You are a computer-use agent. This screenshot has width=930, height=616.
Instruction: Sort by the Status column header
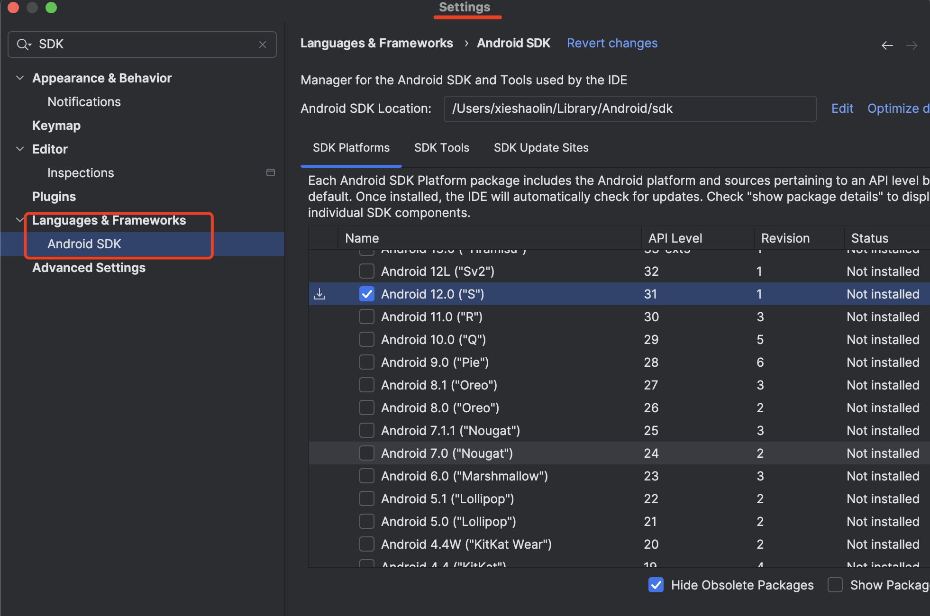tap(887, 238)
